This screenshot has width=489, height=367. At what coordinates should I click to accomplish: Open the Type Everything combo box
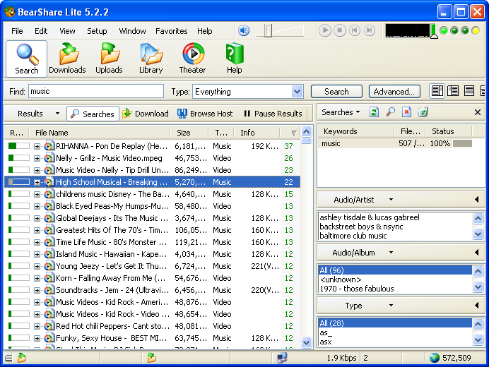coord(248,92)
